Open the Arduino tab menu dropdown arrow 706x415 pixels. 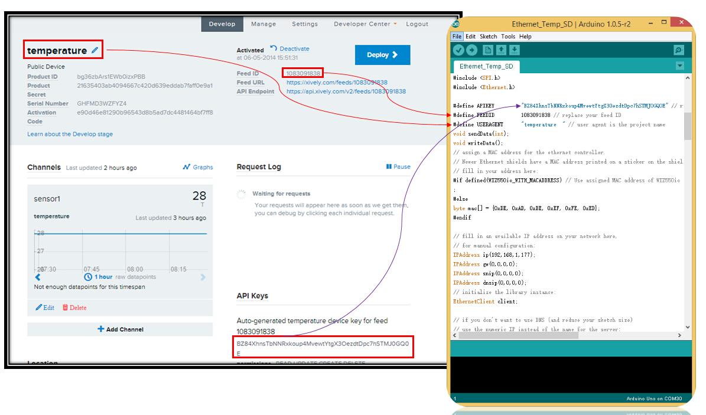[x=680, y=66]
